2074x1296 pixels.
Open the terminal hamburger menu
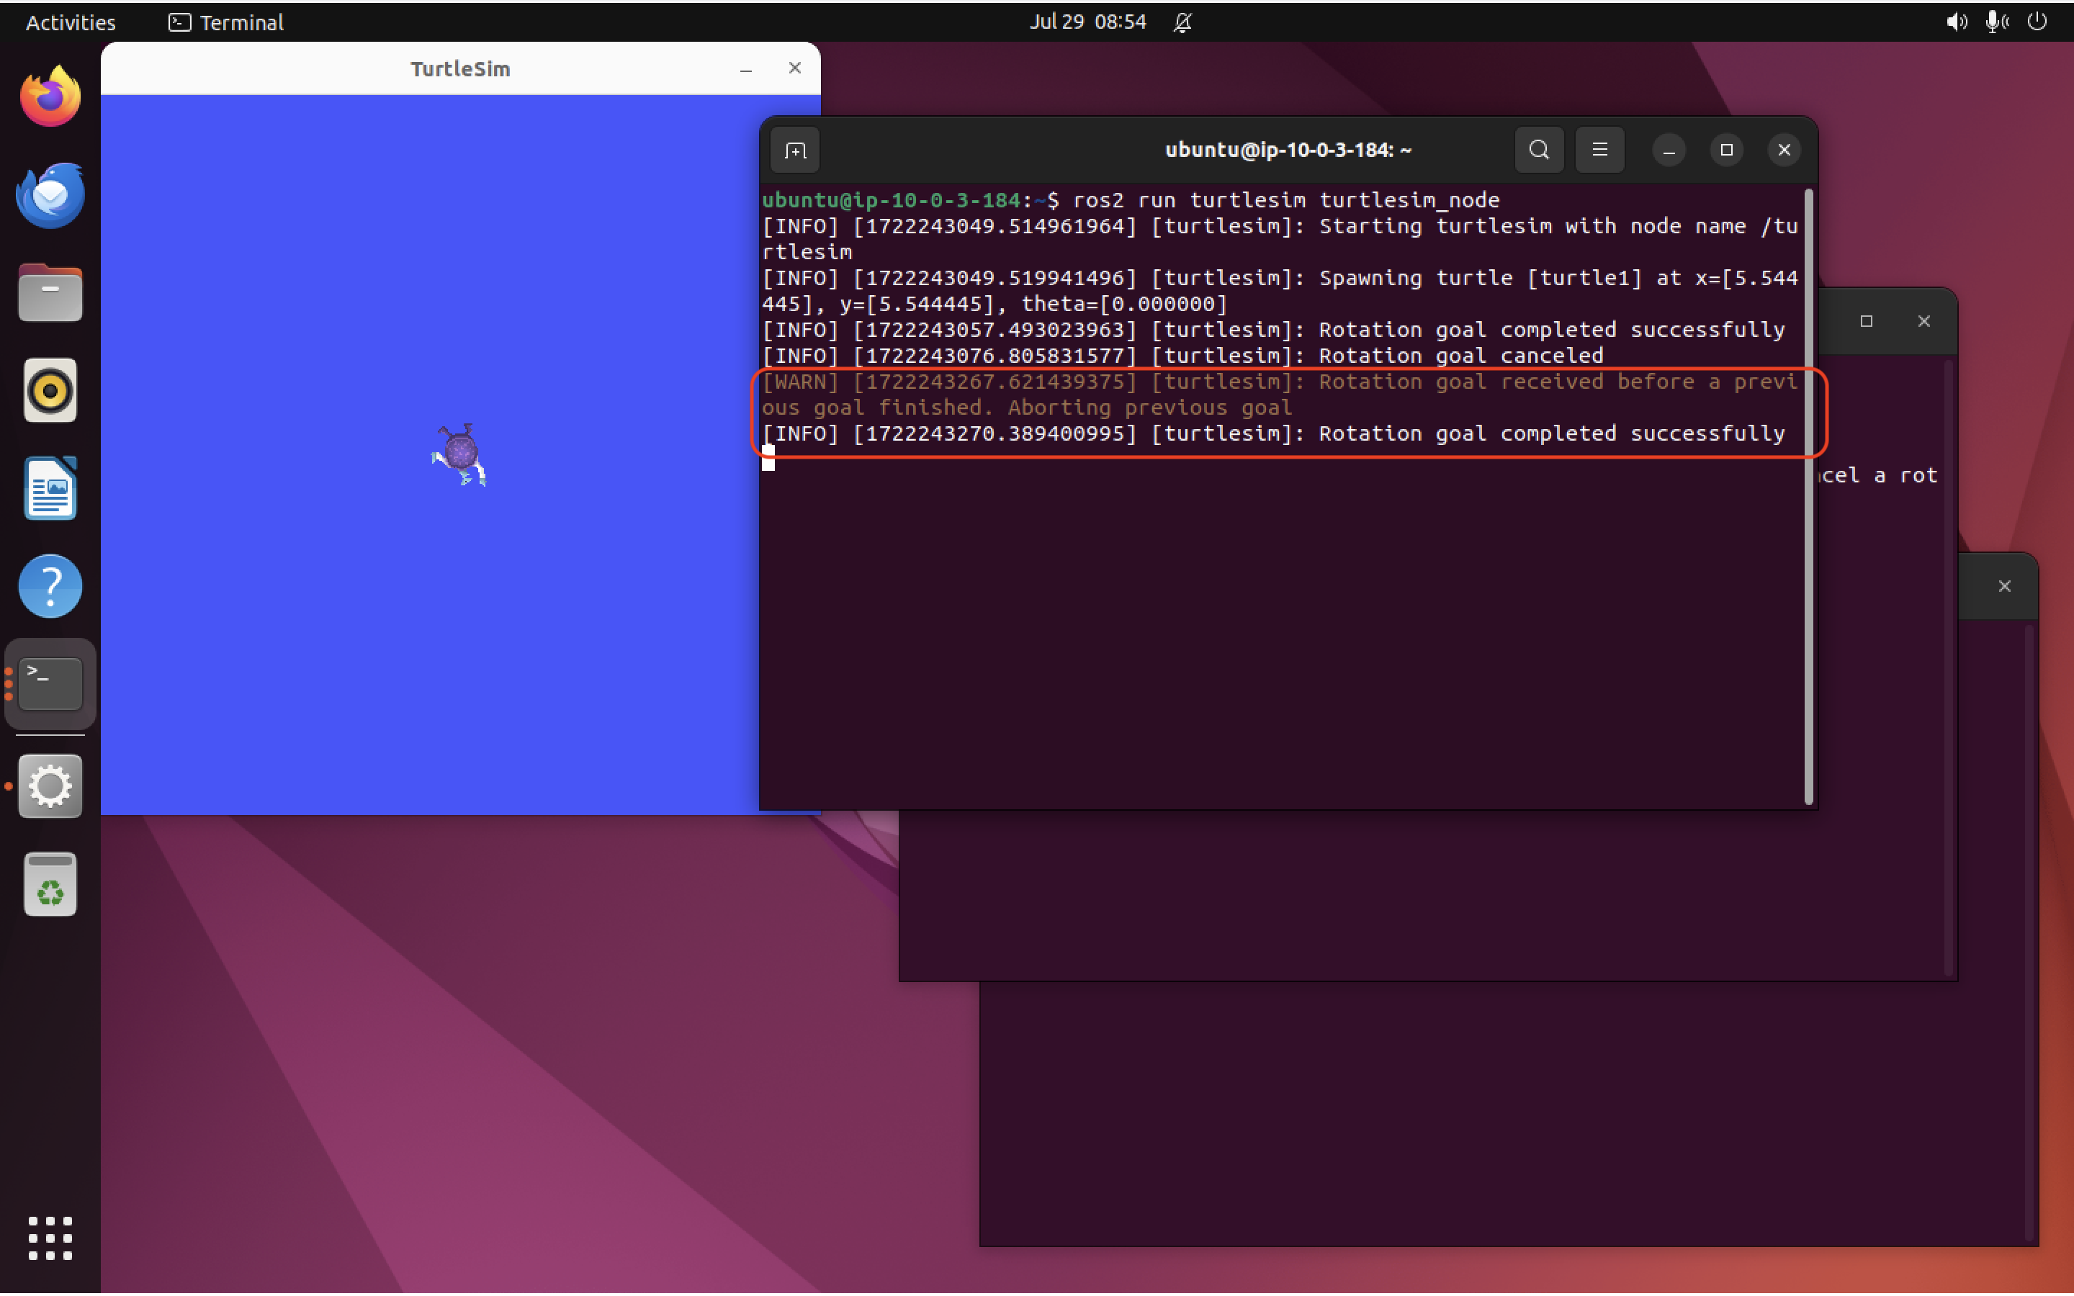coord(1599,150)
